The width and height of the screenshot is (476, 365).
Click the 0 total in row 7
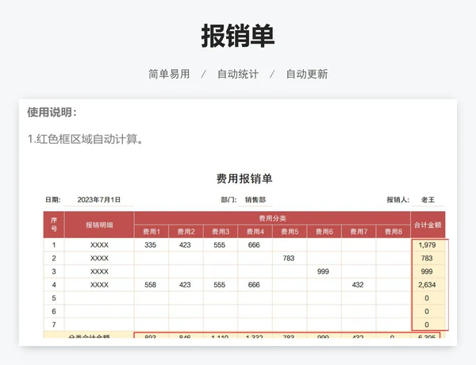428,325
